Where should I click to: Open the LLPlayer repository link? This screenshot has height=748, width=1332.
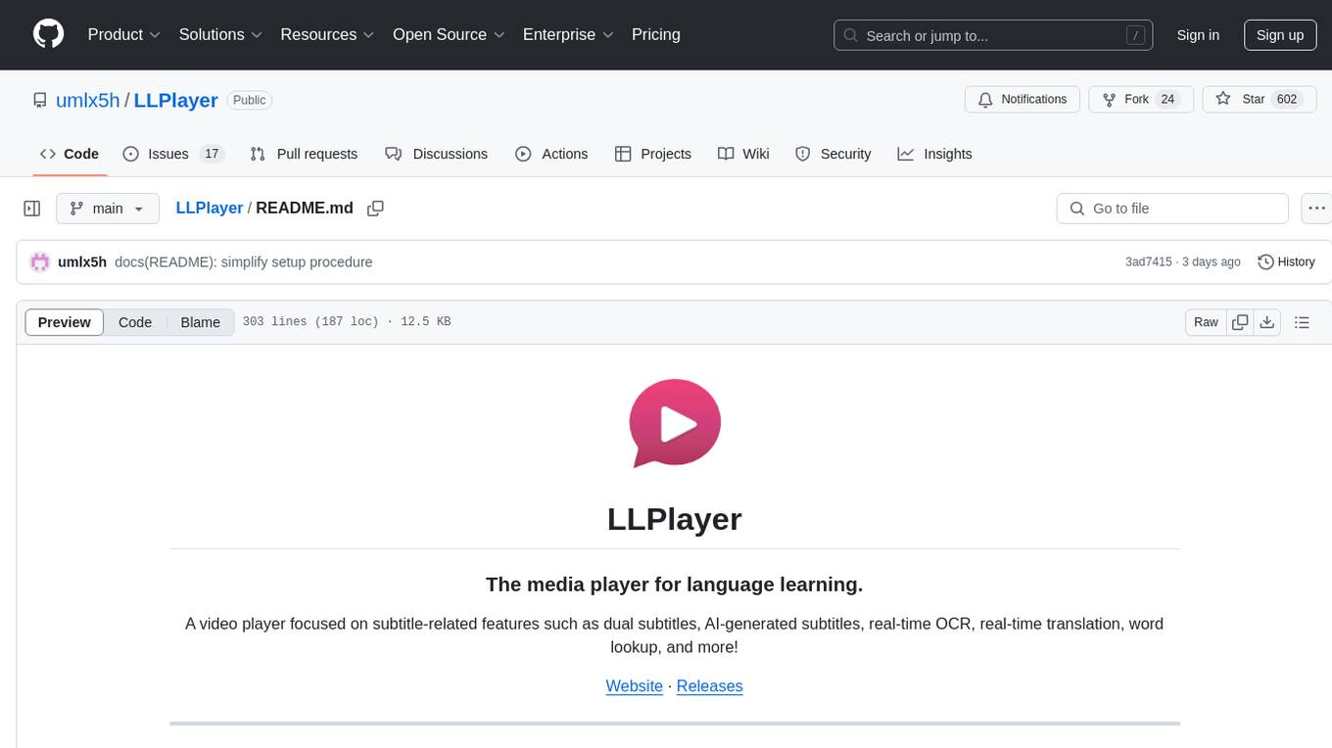point(175,100)
